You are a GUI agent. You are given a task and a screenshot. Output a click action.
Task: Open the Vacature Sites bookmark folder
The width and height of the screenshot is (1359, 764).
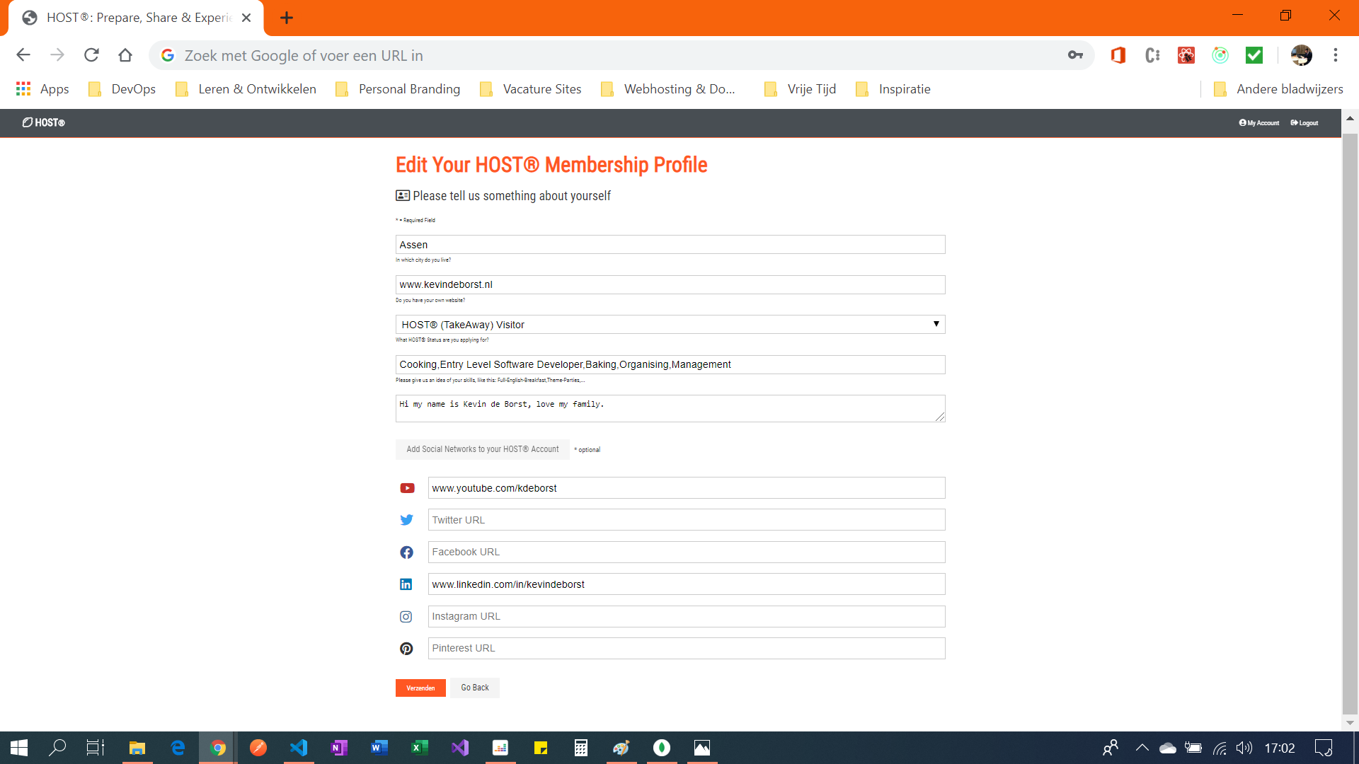click(530, 89)
